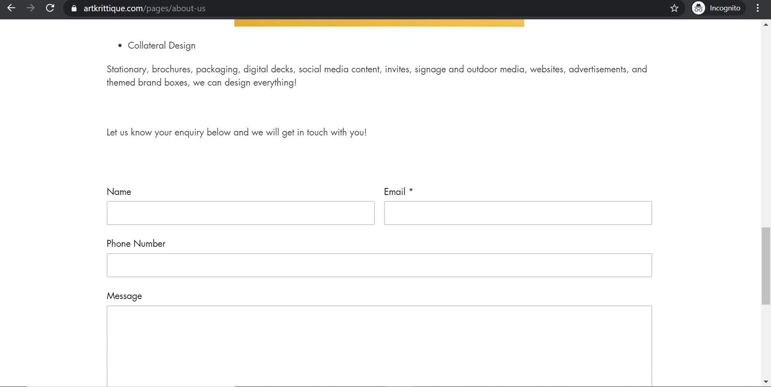Click the 'Phone Number' label
This screenshot has width=771, height=387.
pos(136,244)
